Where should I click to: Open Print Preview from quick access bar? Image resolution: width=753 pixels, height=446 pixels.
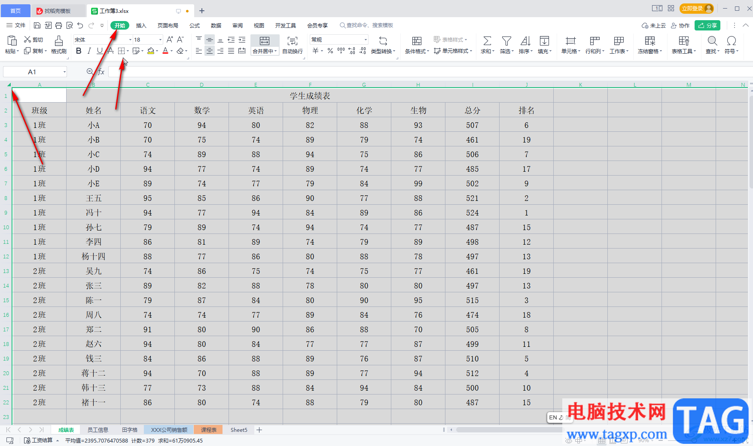[x=70, y=25]
